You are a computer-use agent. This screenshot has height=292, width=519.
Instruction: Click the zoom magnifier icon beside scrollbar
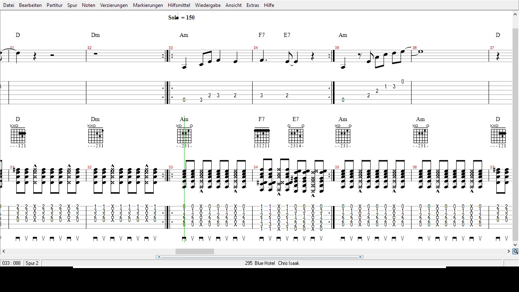[x=515, y=251]
